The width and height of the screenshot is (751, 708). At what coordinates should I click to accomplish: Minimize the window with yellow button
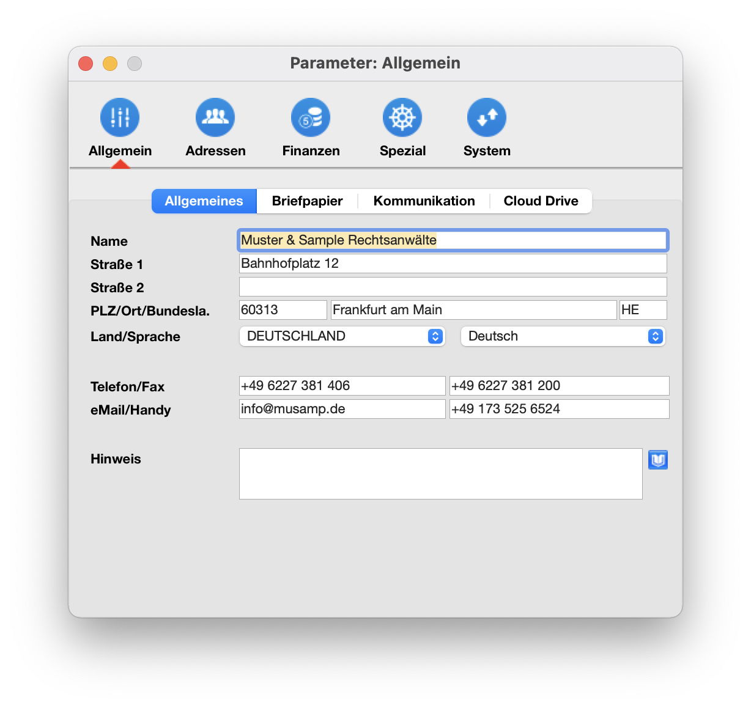pyautogui.click(x=110, y=64)
